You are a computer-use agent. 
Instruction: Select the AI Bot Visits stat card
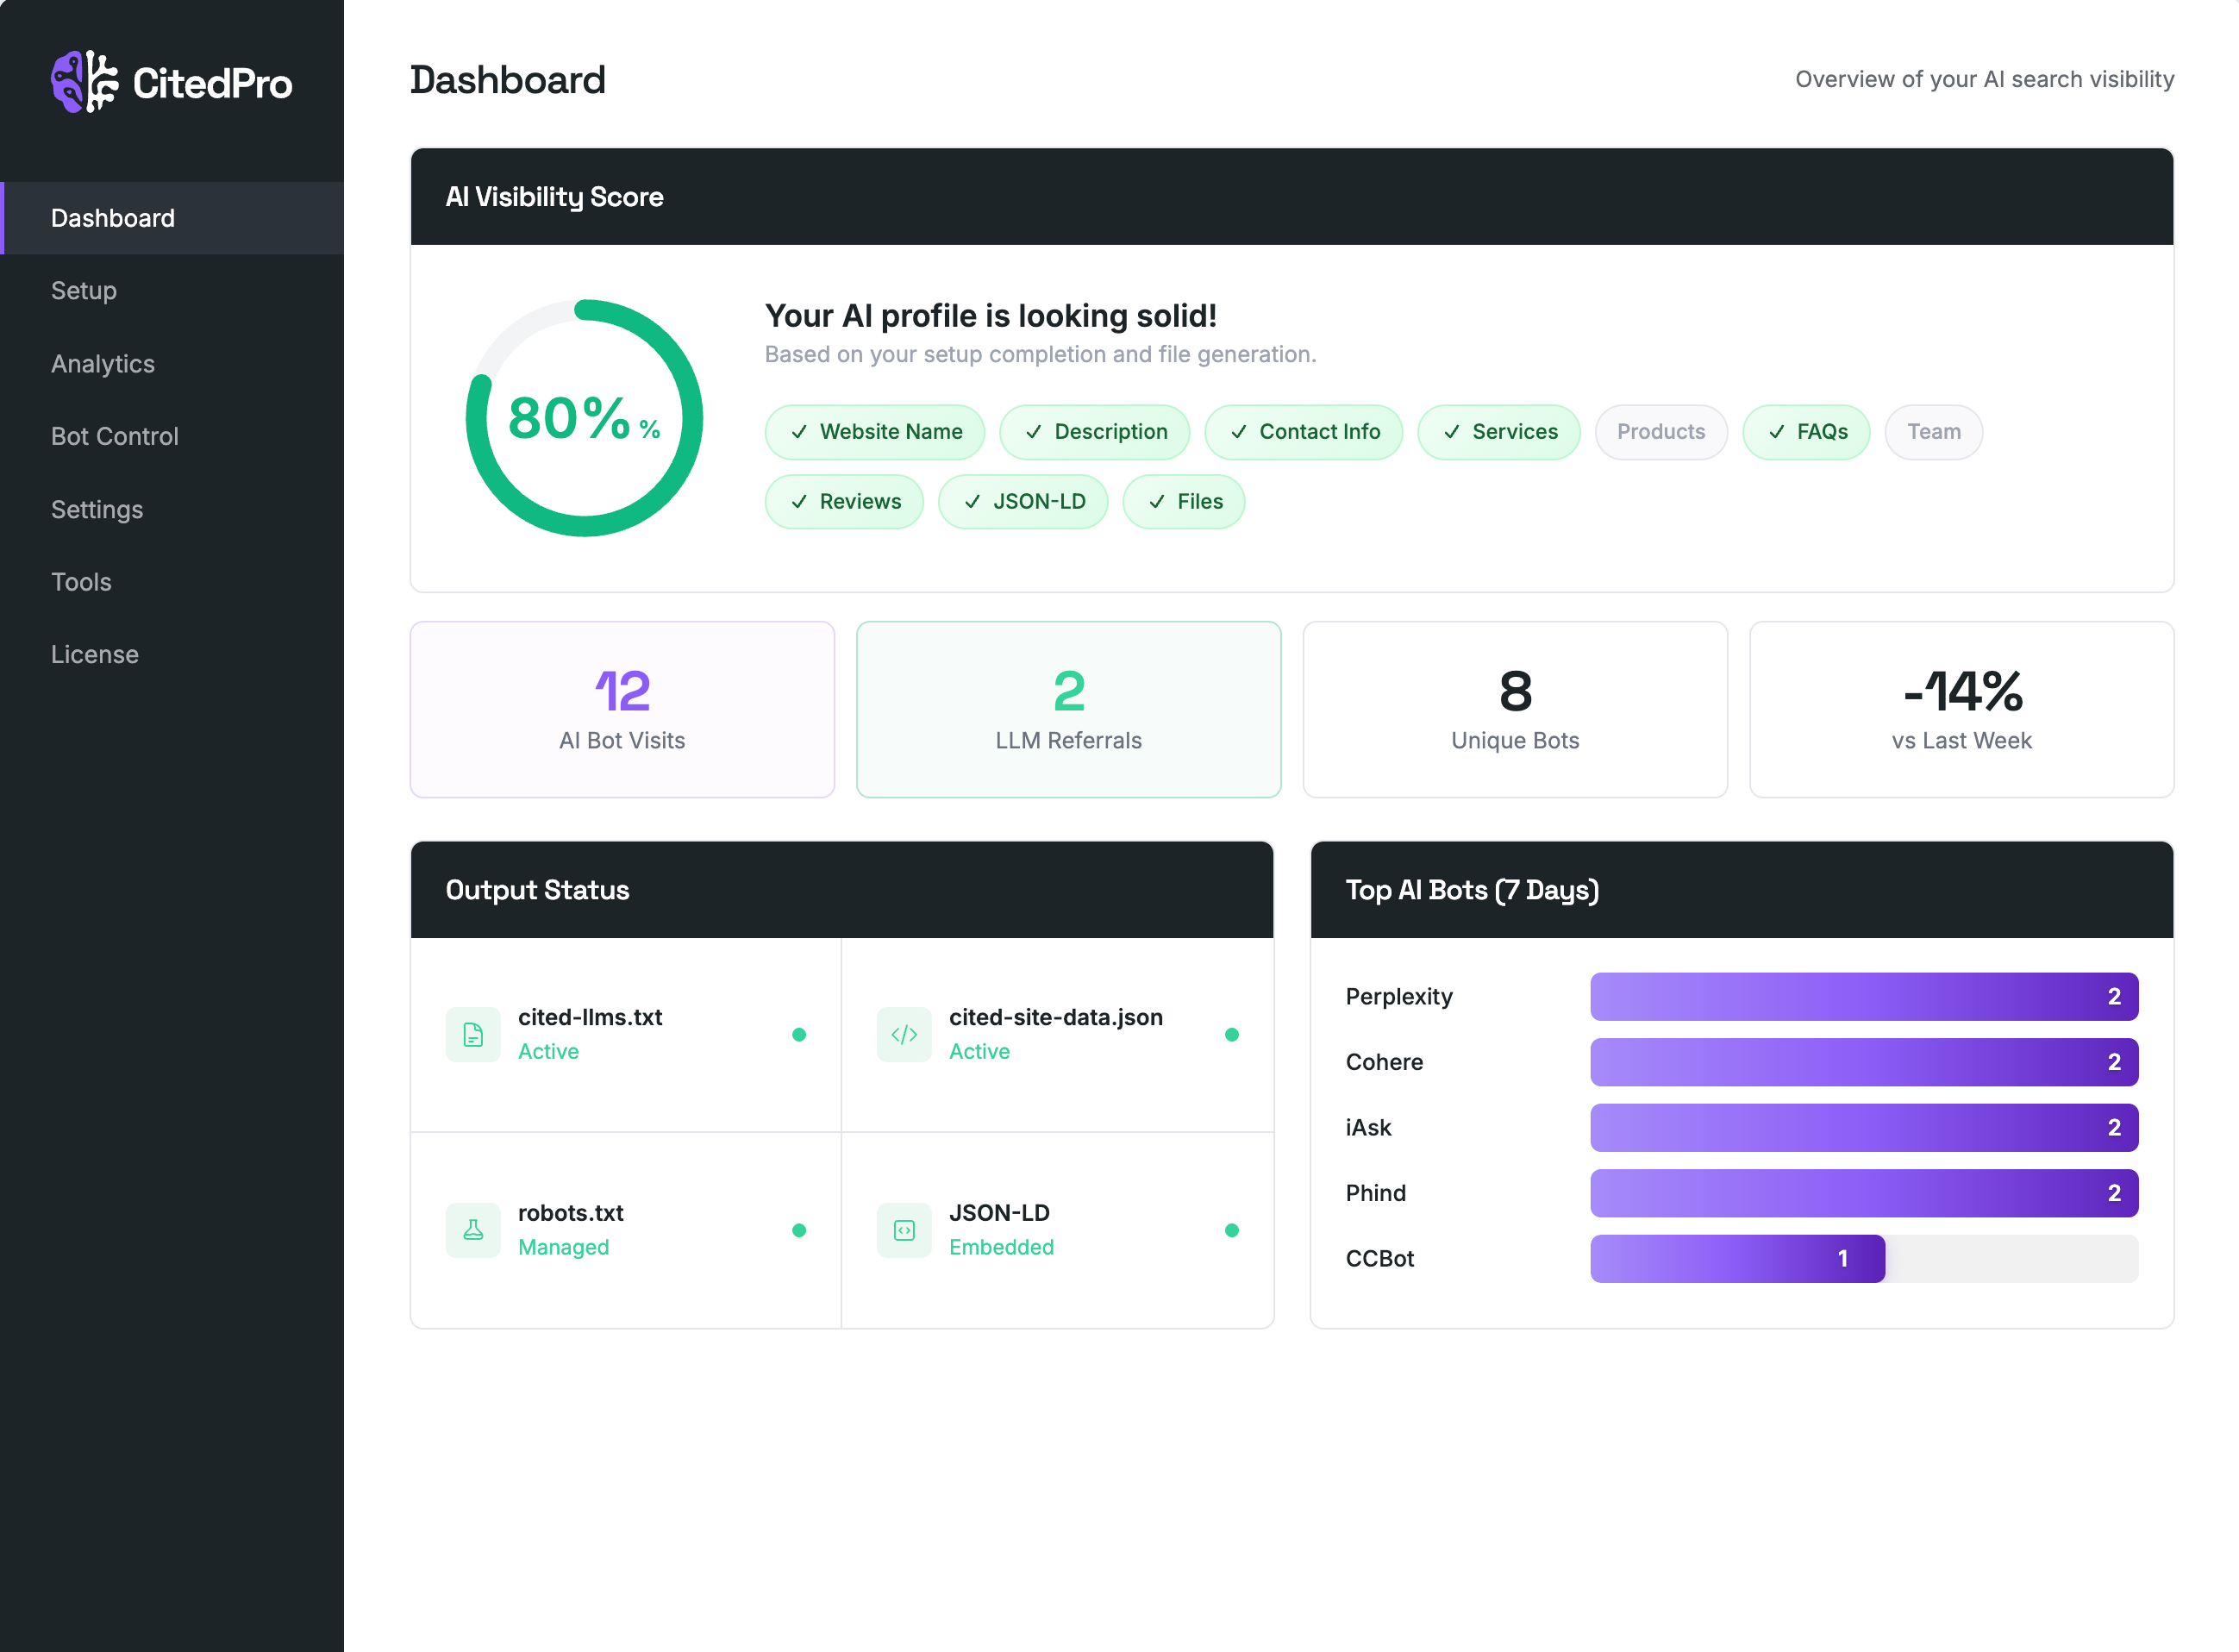(622, 710)
